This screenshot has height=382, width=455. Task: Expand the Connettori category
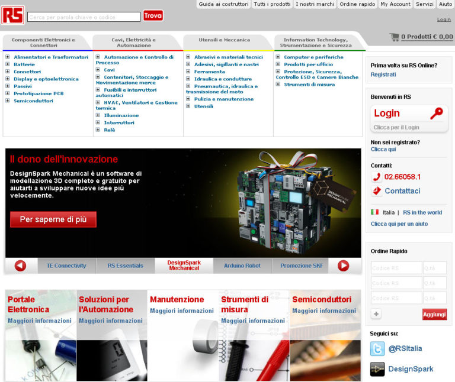pyautogui.click(x=8, y=71)
